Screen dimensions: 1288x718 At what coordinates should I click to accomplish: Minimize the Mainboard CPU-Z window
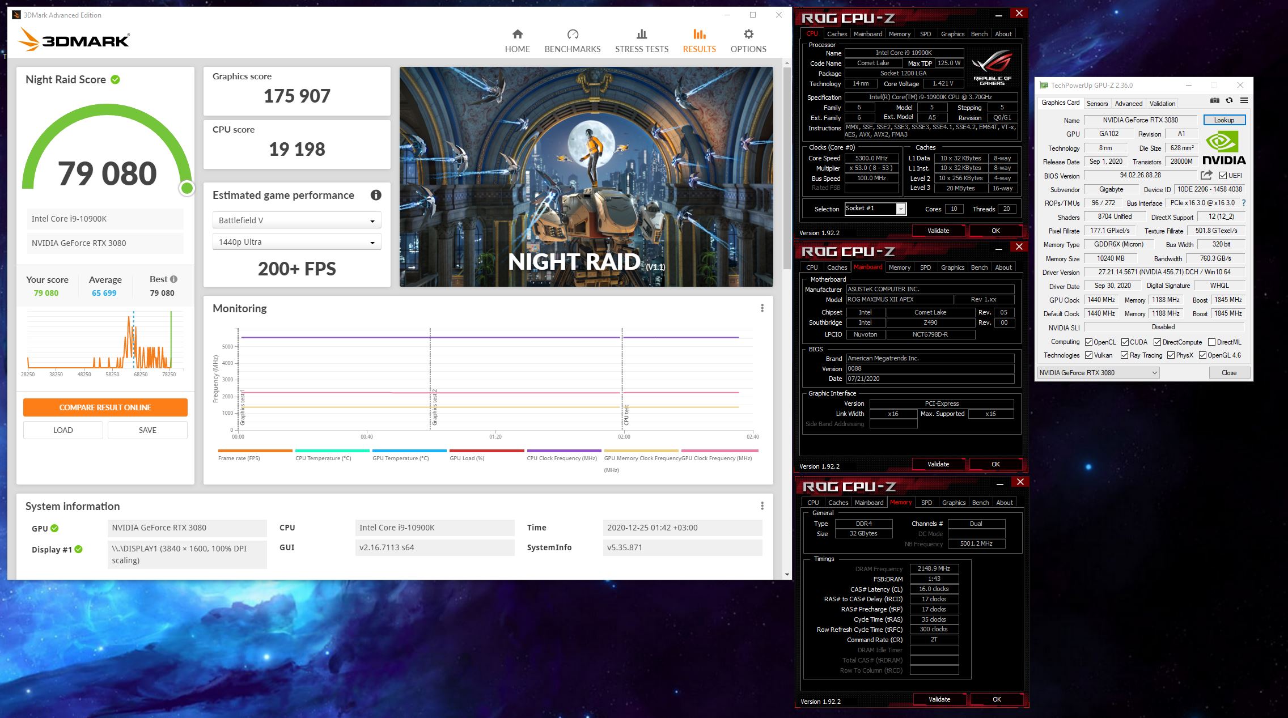pyautogui.click(x=999, y=248)
